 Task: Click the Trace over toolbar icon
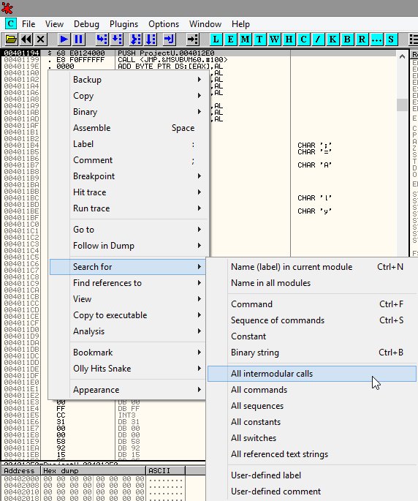point(151,39)
